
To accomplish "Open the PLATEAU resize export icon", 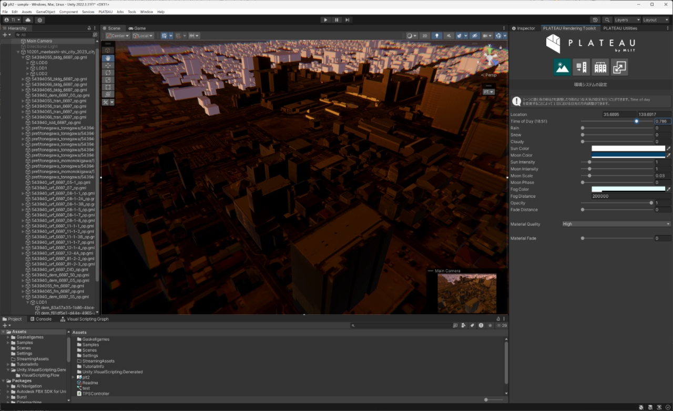I will coord(619,67).
